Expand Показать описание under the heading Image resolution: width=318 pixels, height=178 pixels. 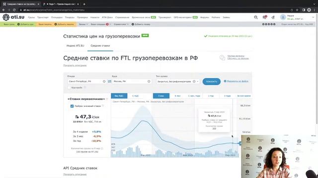[x=75, y=65]
